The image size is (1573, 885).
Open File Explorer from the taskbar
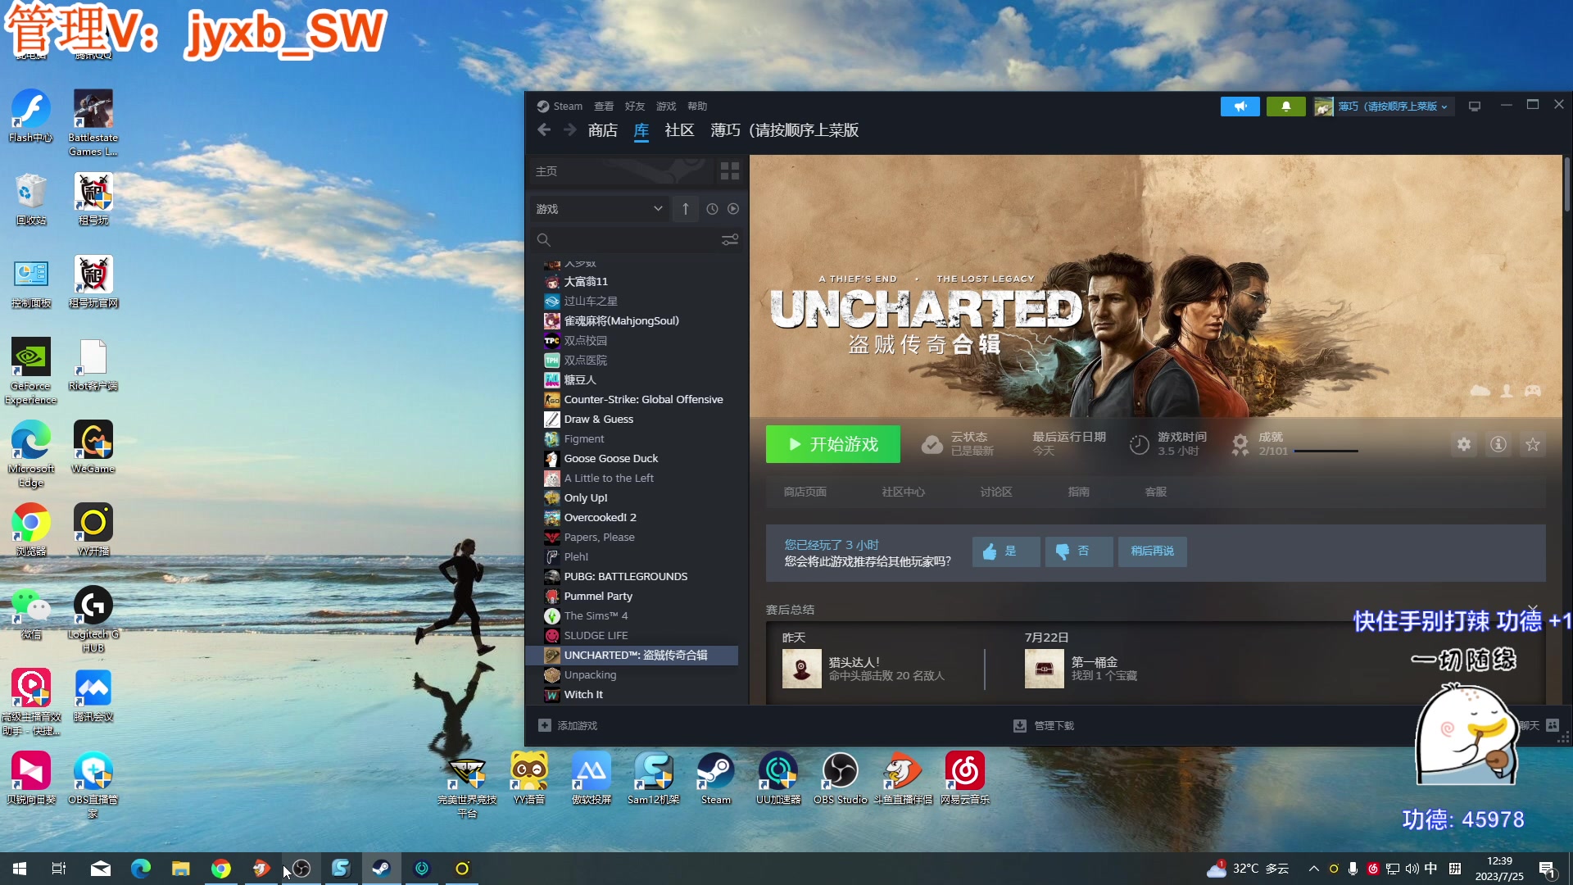coord(180,869)
